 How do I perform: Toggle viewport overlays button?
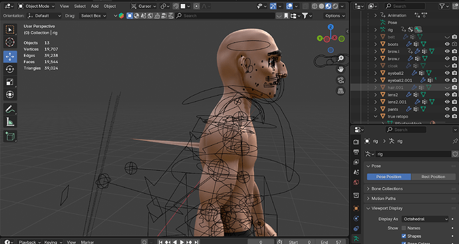(289, 6)
